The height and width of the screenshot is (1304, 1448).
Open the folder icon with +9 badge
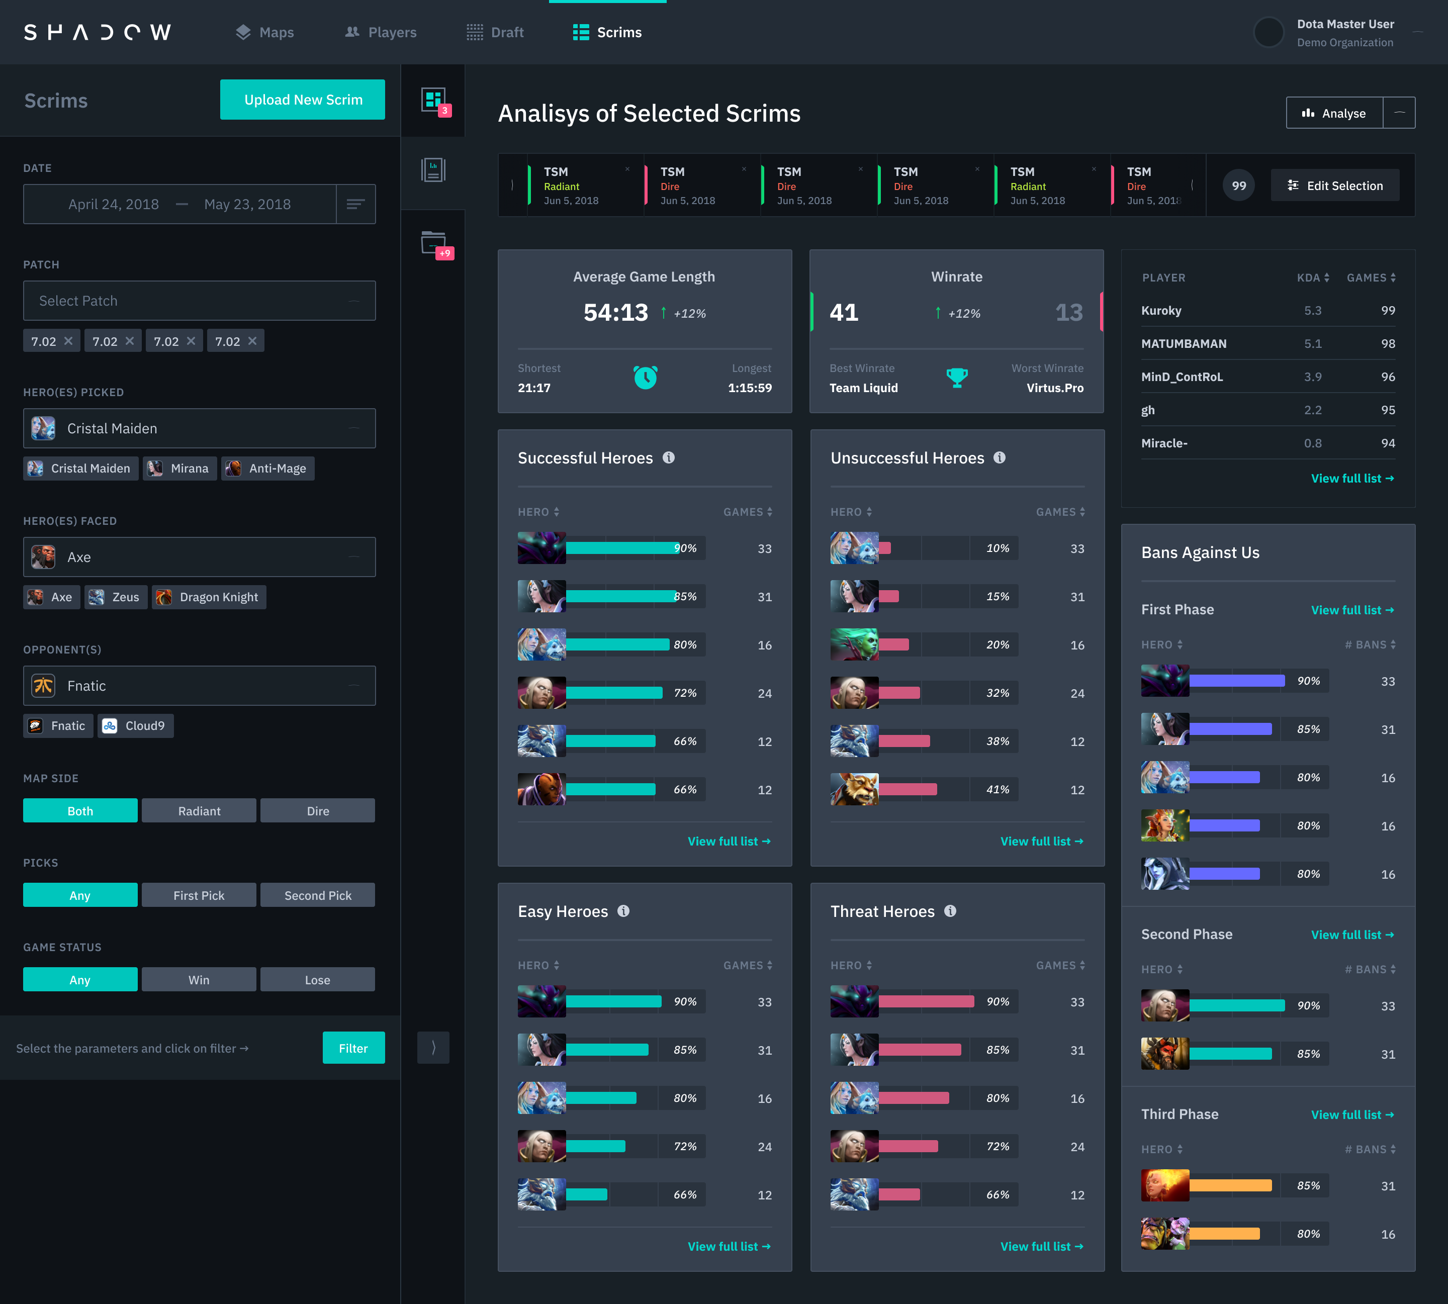coord(433,243)
